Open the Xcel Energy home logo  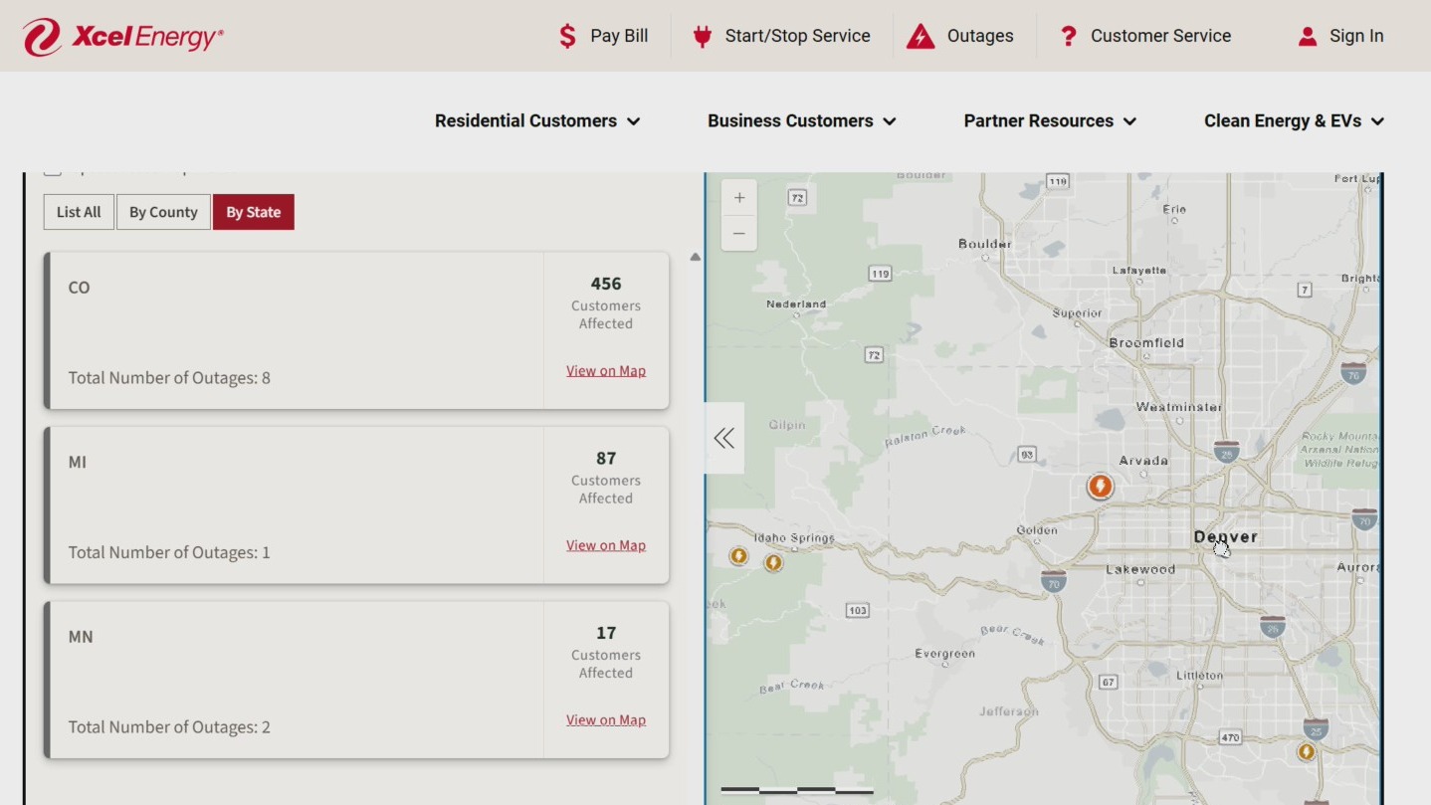click(122, 37)
